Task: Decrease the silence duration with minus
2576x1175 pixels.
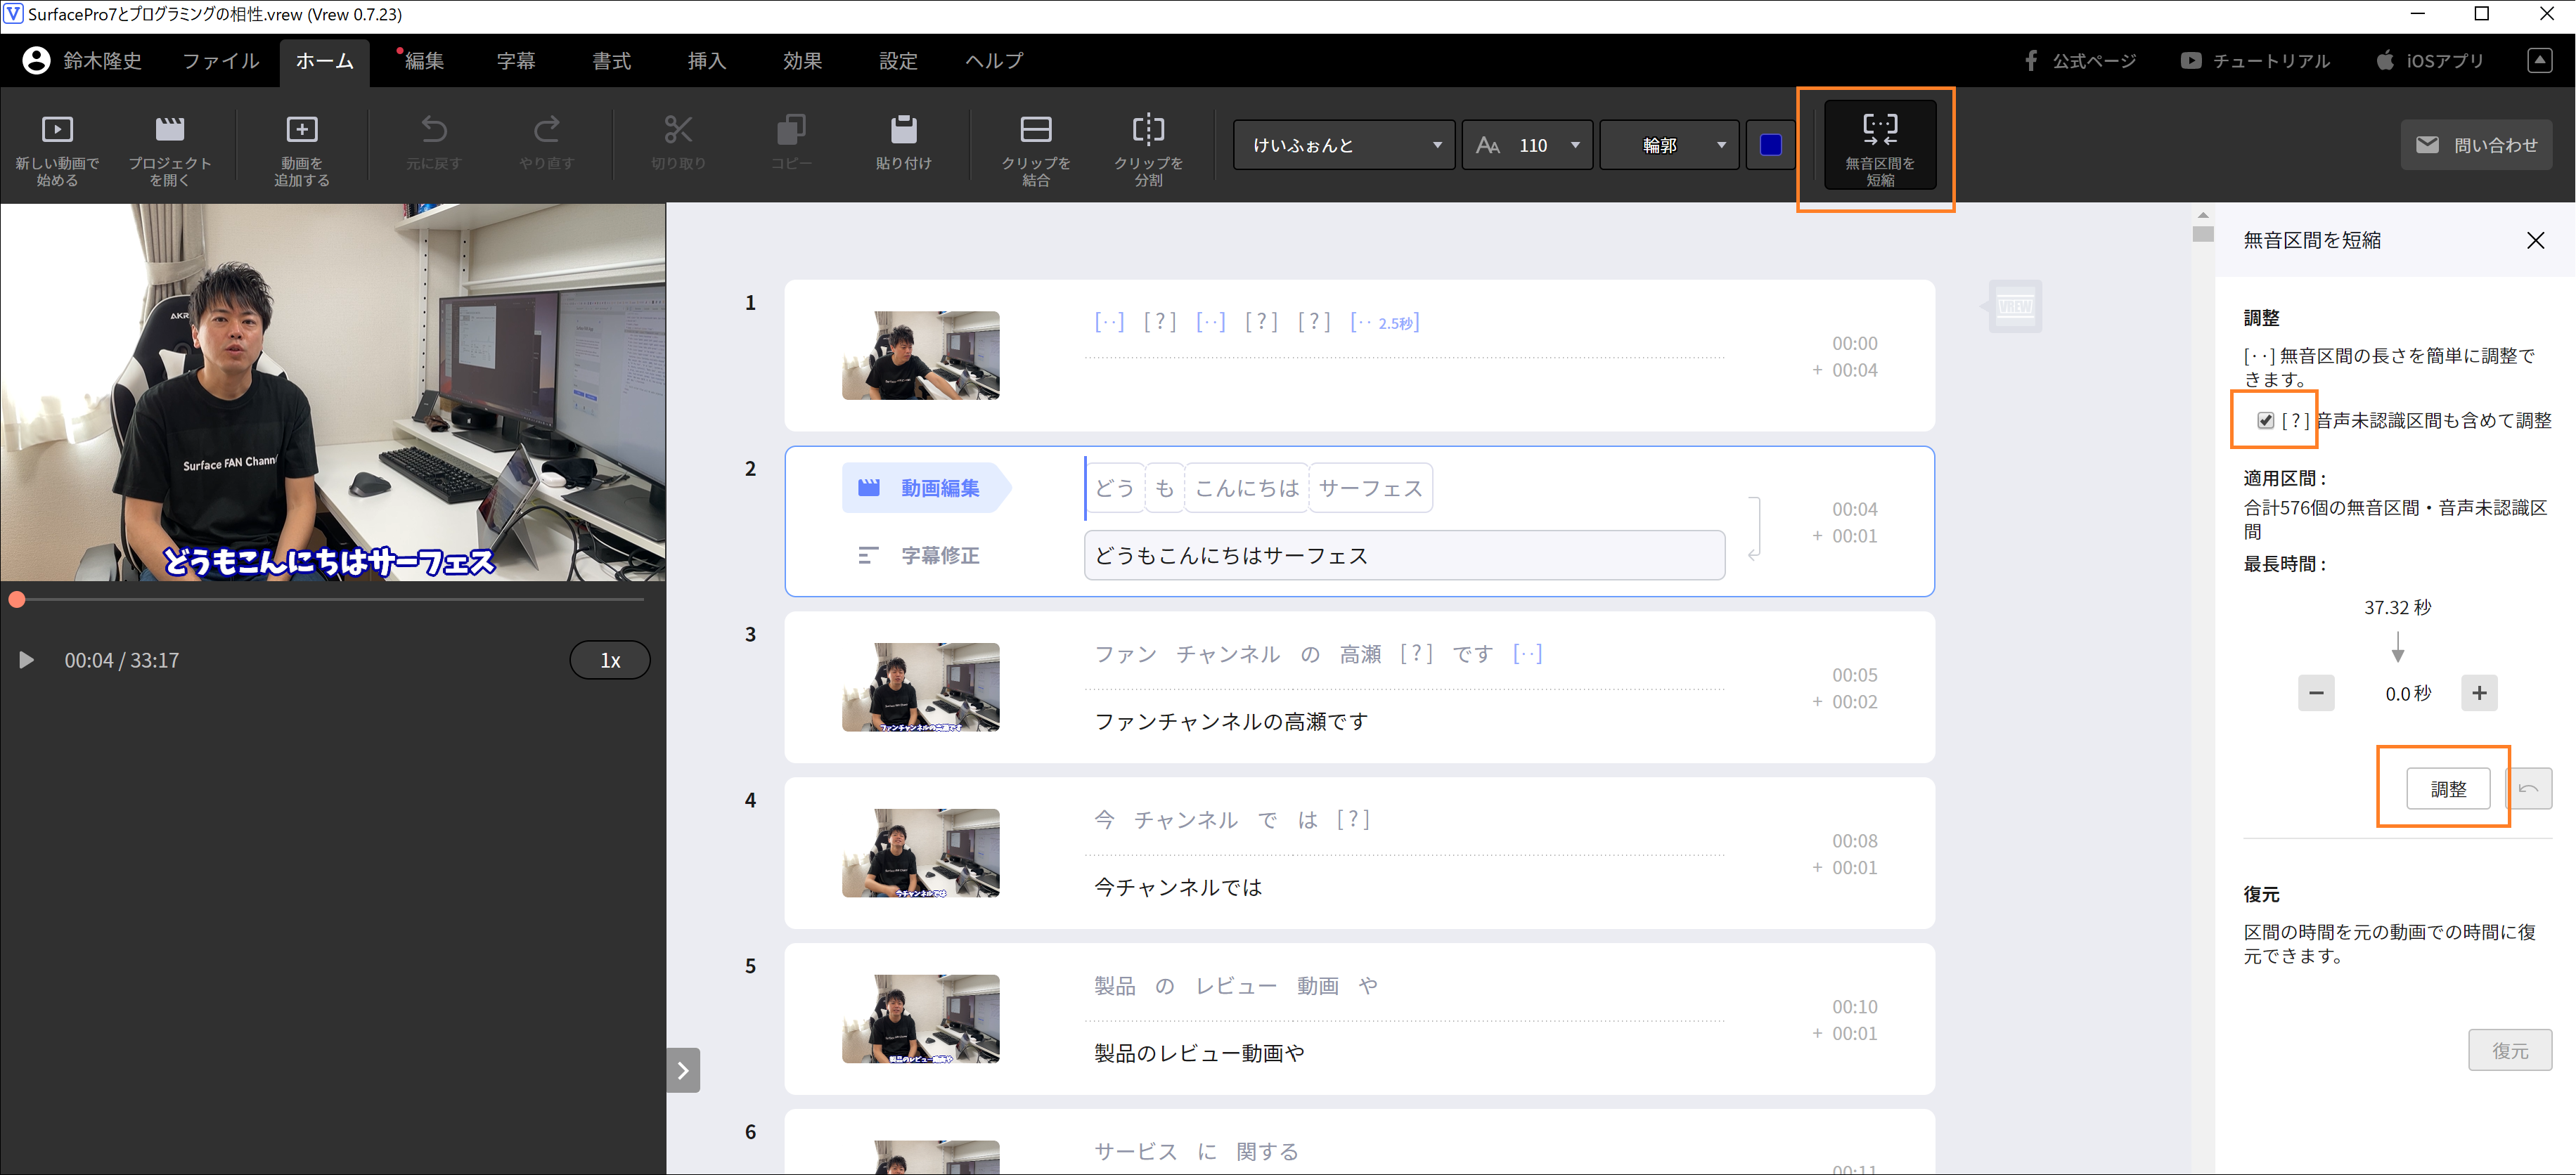Action: tap(2316, 694)
